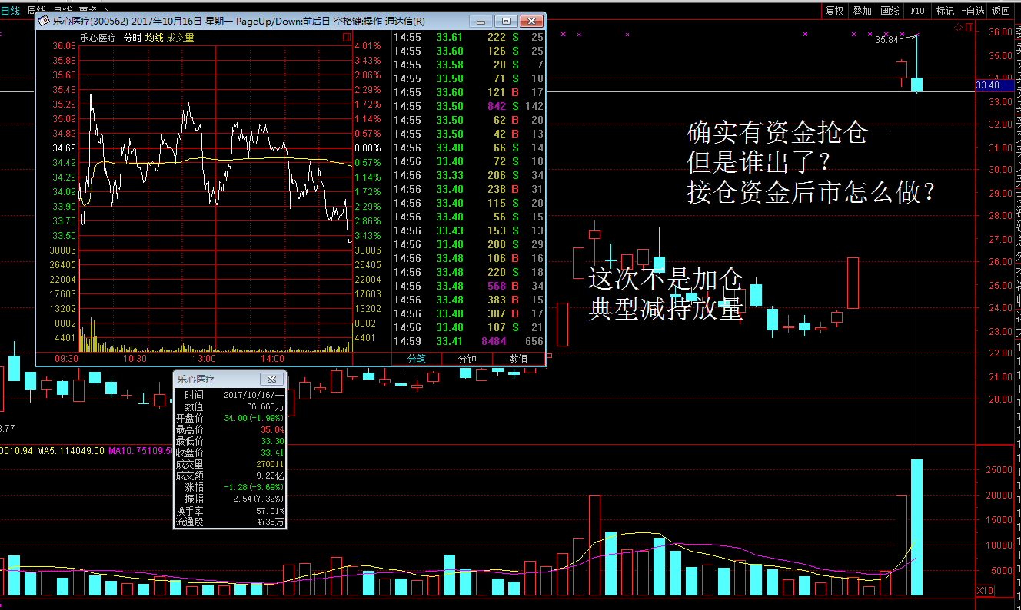Click the 返回 back button
Screen dimensions: 1021x610
pos(1001,11)
